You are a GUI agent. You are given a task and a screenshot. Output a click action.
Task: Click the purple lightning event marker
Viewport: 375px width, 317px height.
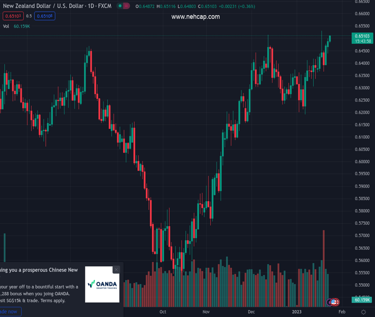330,302
